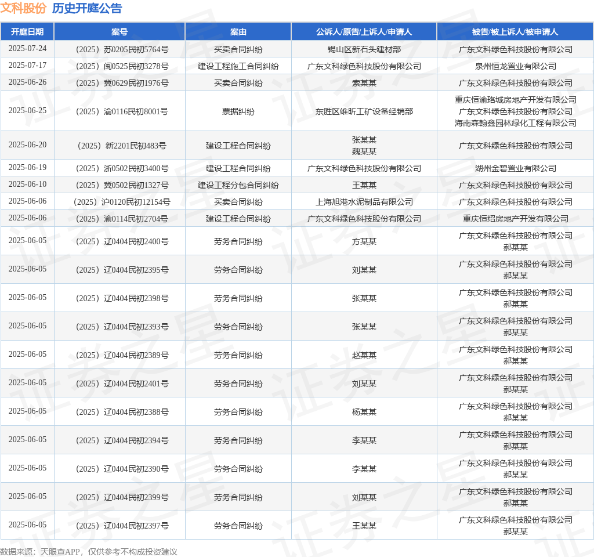Select the date 2025-06-19
594x557 pixels.
coord(27,168)
